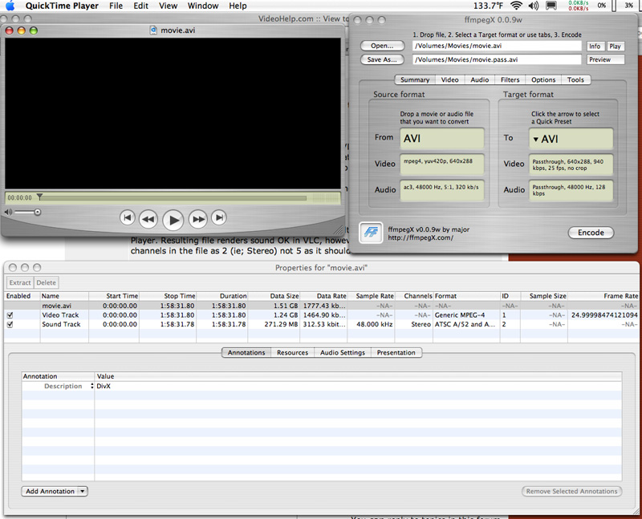
Task: Select the Resources tab in Properties
Action: point(292,352)
